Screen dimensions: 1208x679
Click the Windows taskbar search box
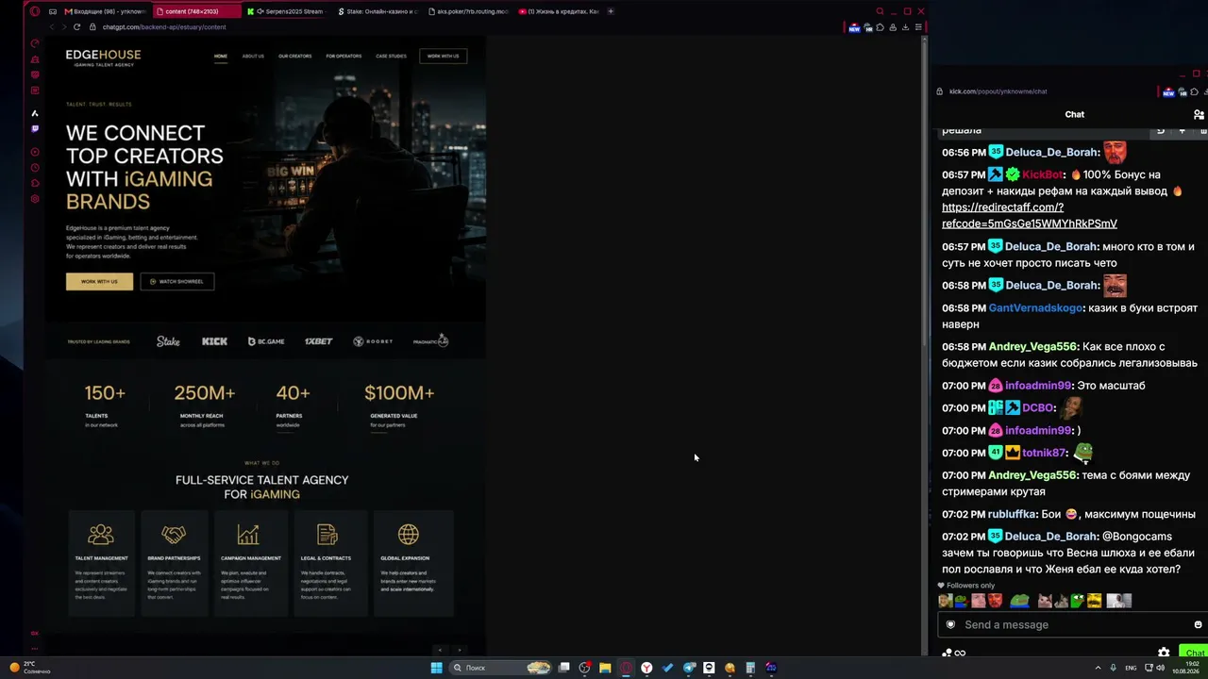pyautogui.click(x=500, y=668)
